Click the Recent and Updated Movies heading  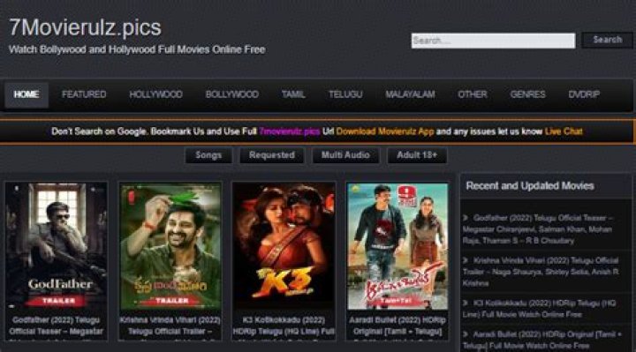click(x=530, y=186)
